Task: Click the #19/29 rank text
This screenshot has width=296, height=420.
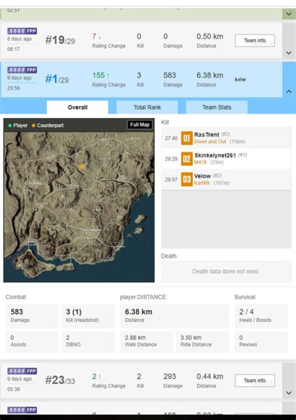Action: pos(60,40)
